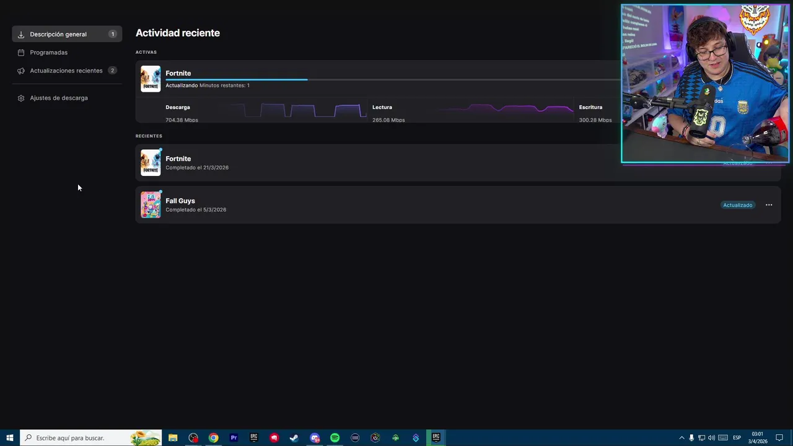Open the Windows notification center
The image size is (793, 446).
[x=779, y=438]
